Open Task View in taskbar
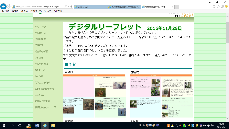Viewport: 229px width, 129px height. tap(20, 126)
